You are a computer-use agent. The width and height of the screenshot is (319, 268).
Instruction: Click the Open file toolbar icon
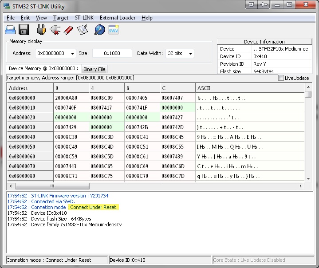(x=10, y=30)
